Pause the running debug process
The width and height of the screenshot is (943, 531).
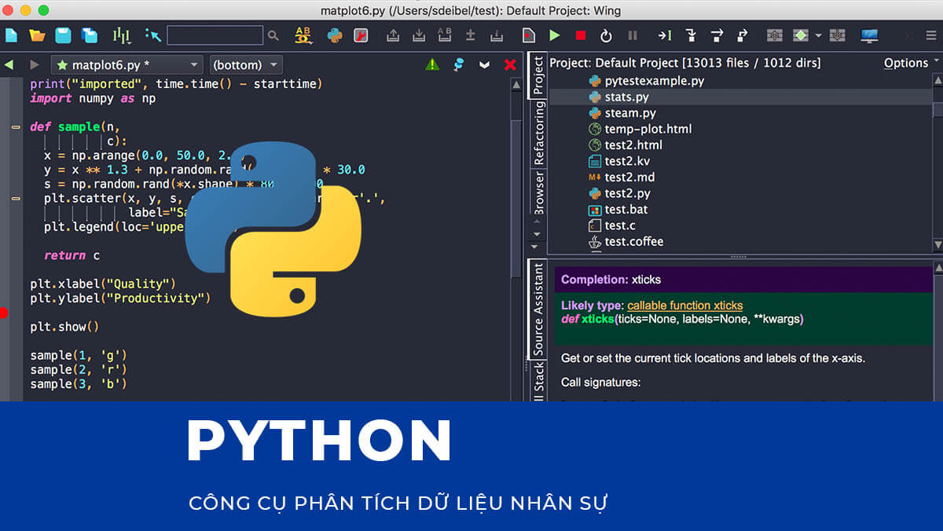633,35
